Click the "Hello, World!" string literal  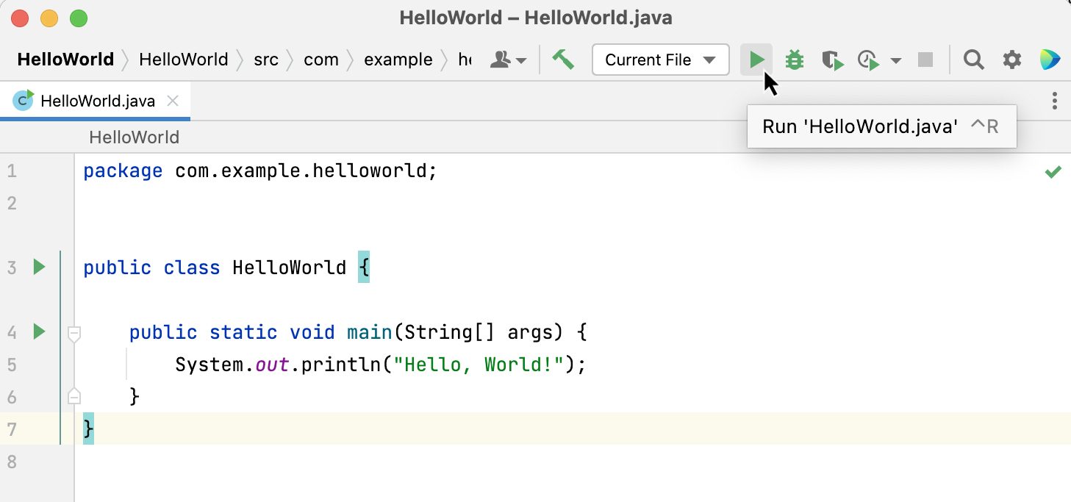click(479, 365)
